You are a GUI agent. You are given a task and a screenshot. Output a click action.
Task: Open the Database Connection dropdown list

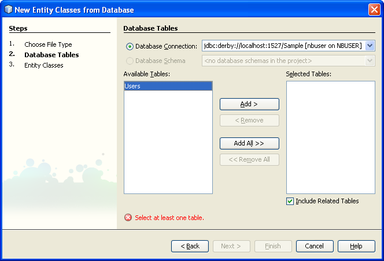coord(370,46)
